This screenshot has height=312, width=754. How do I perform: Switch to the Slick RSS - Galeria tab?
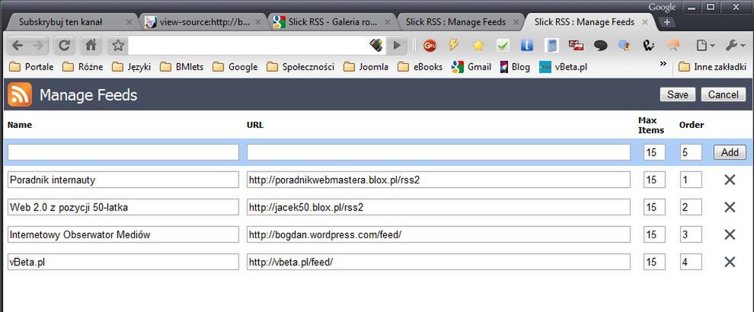pos(332,22)
